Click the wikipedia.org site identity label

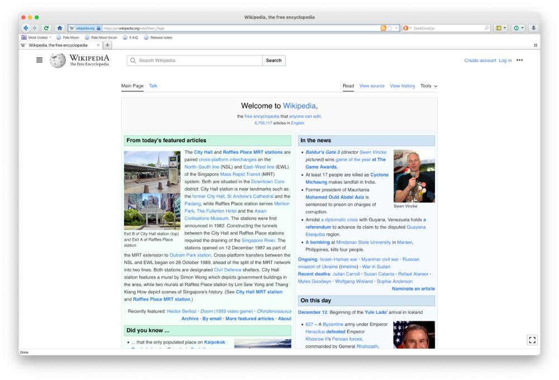coord(85,28)
